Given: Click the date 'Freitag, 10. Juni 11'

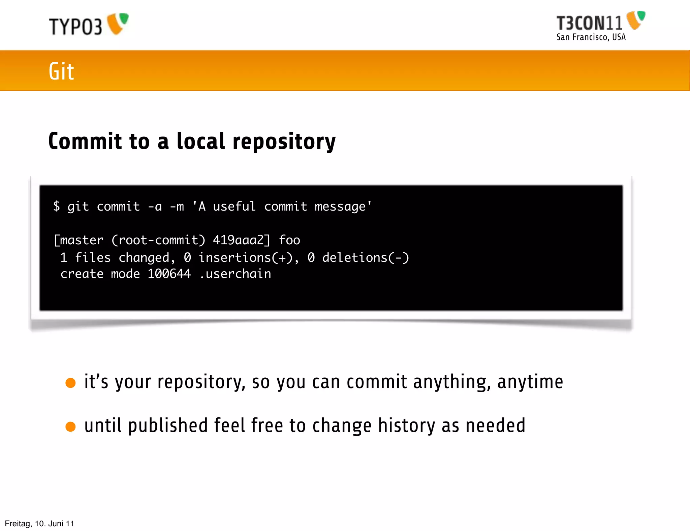Looking at the screenshot, I should pyautogui.click(x=39, y=523).
